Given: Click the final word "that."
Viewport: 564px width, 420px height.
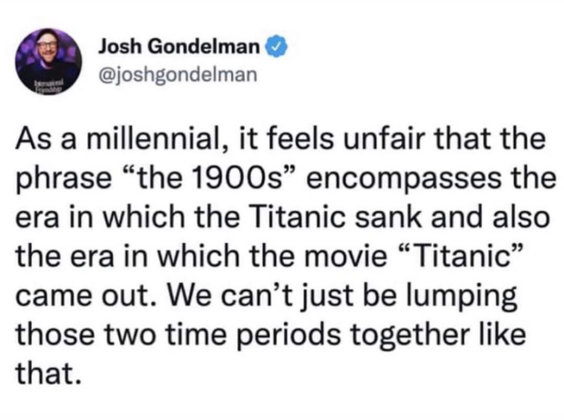Looking at the screenshot, I should [46, 373].
